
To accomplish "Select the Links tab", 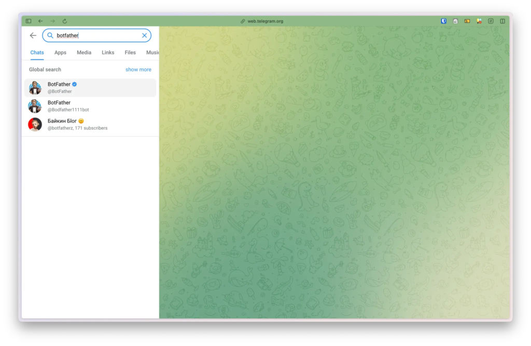I will (108, 52).
